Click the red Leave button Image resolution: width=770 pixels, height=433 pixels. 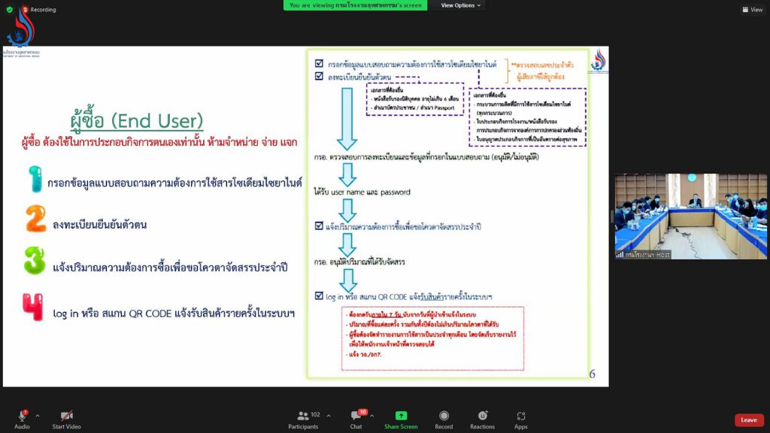pos(748,419)
